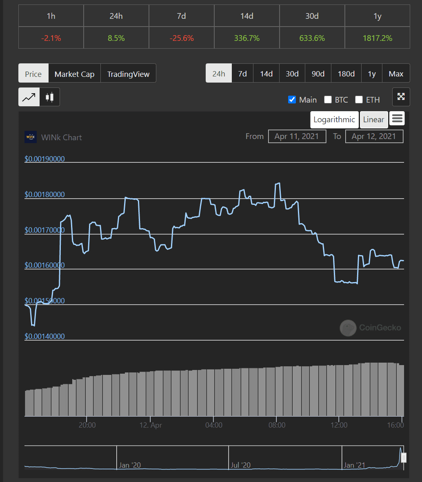
Task: Switch to candlestick chart icon
Action: 50,97
